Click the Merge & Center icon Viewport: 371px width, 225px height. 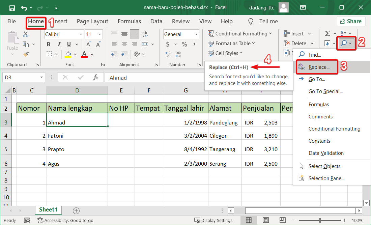pos(145,44)
